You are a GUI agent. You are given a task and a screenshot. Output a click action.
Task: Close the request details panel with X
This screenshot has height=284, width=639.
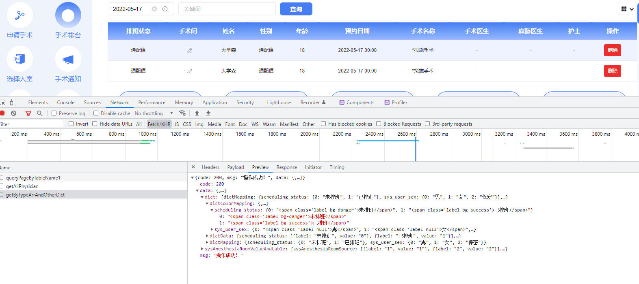pos(193,167)
